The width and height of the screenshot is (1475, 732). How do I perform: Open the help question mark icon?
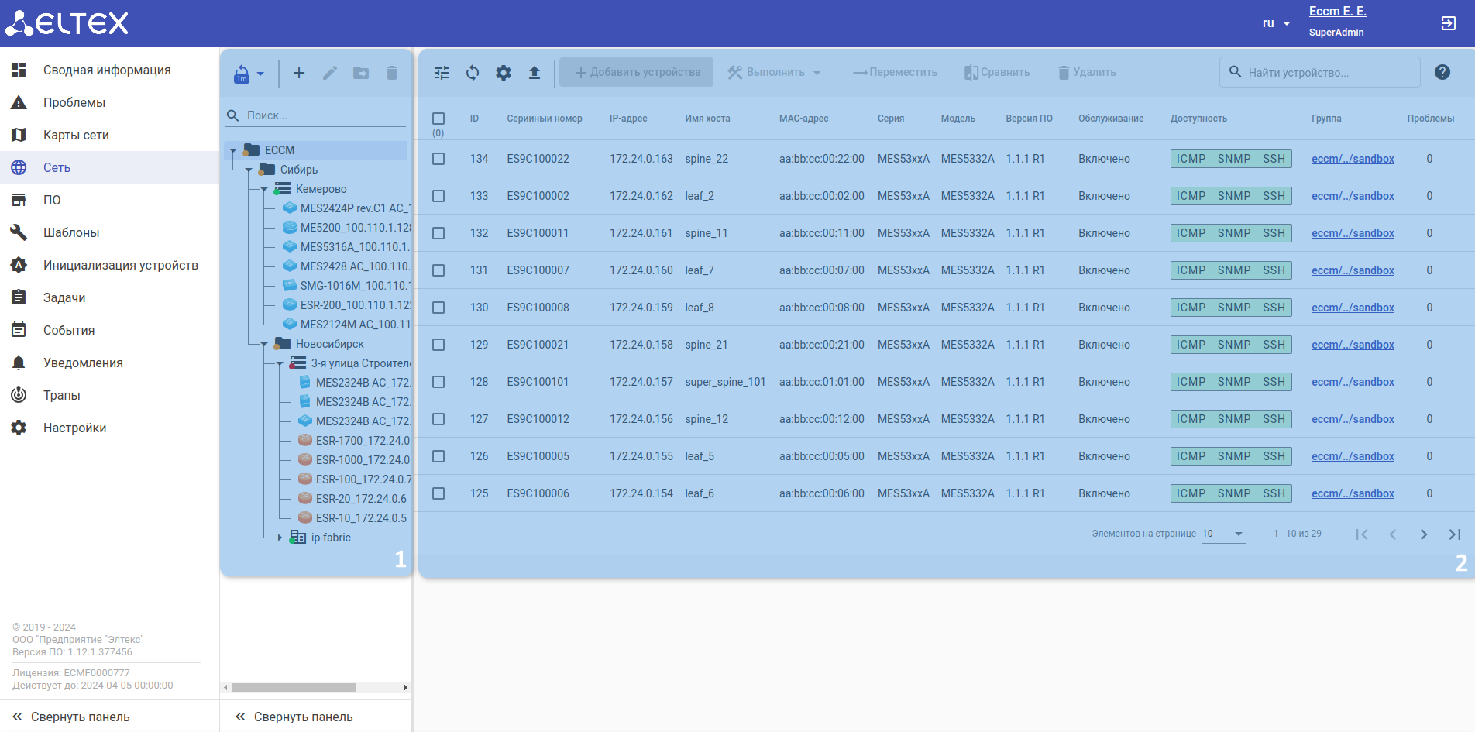tap(1442, 72)
